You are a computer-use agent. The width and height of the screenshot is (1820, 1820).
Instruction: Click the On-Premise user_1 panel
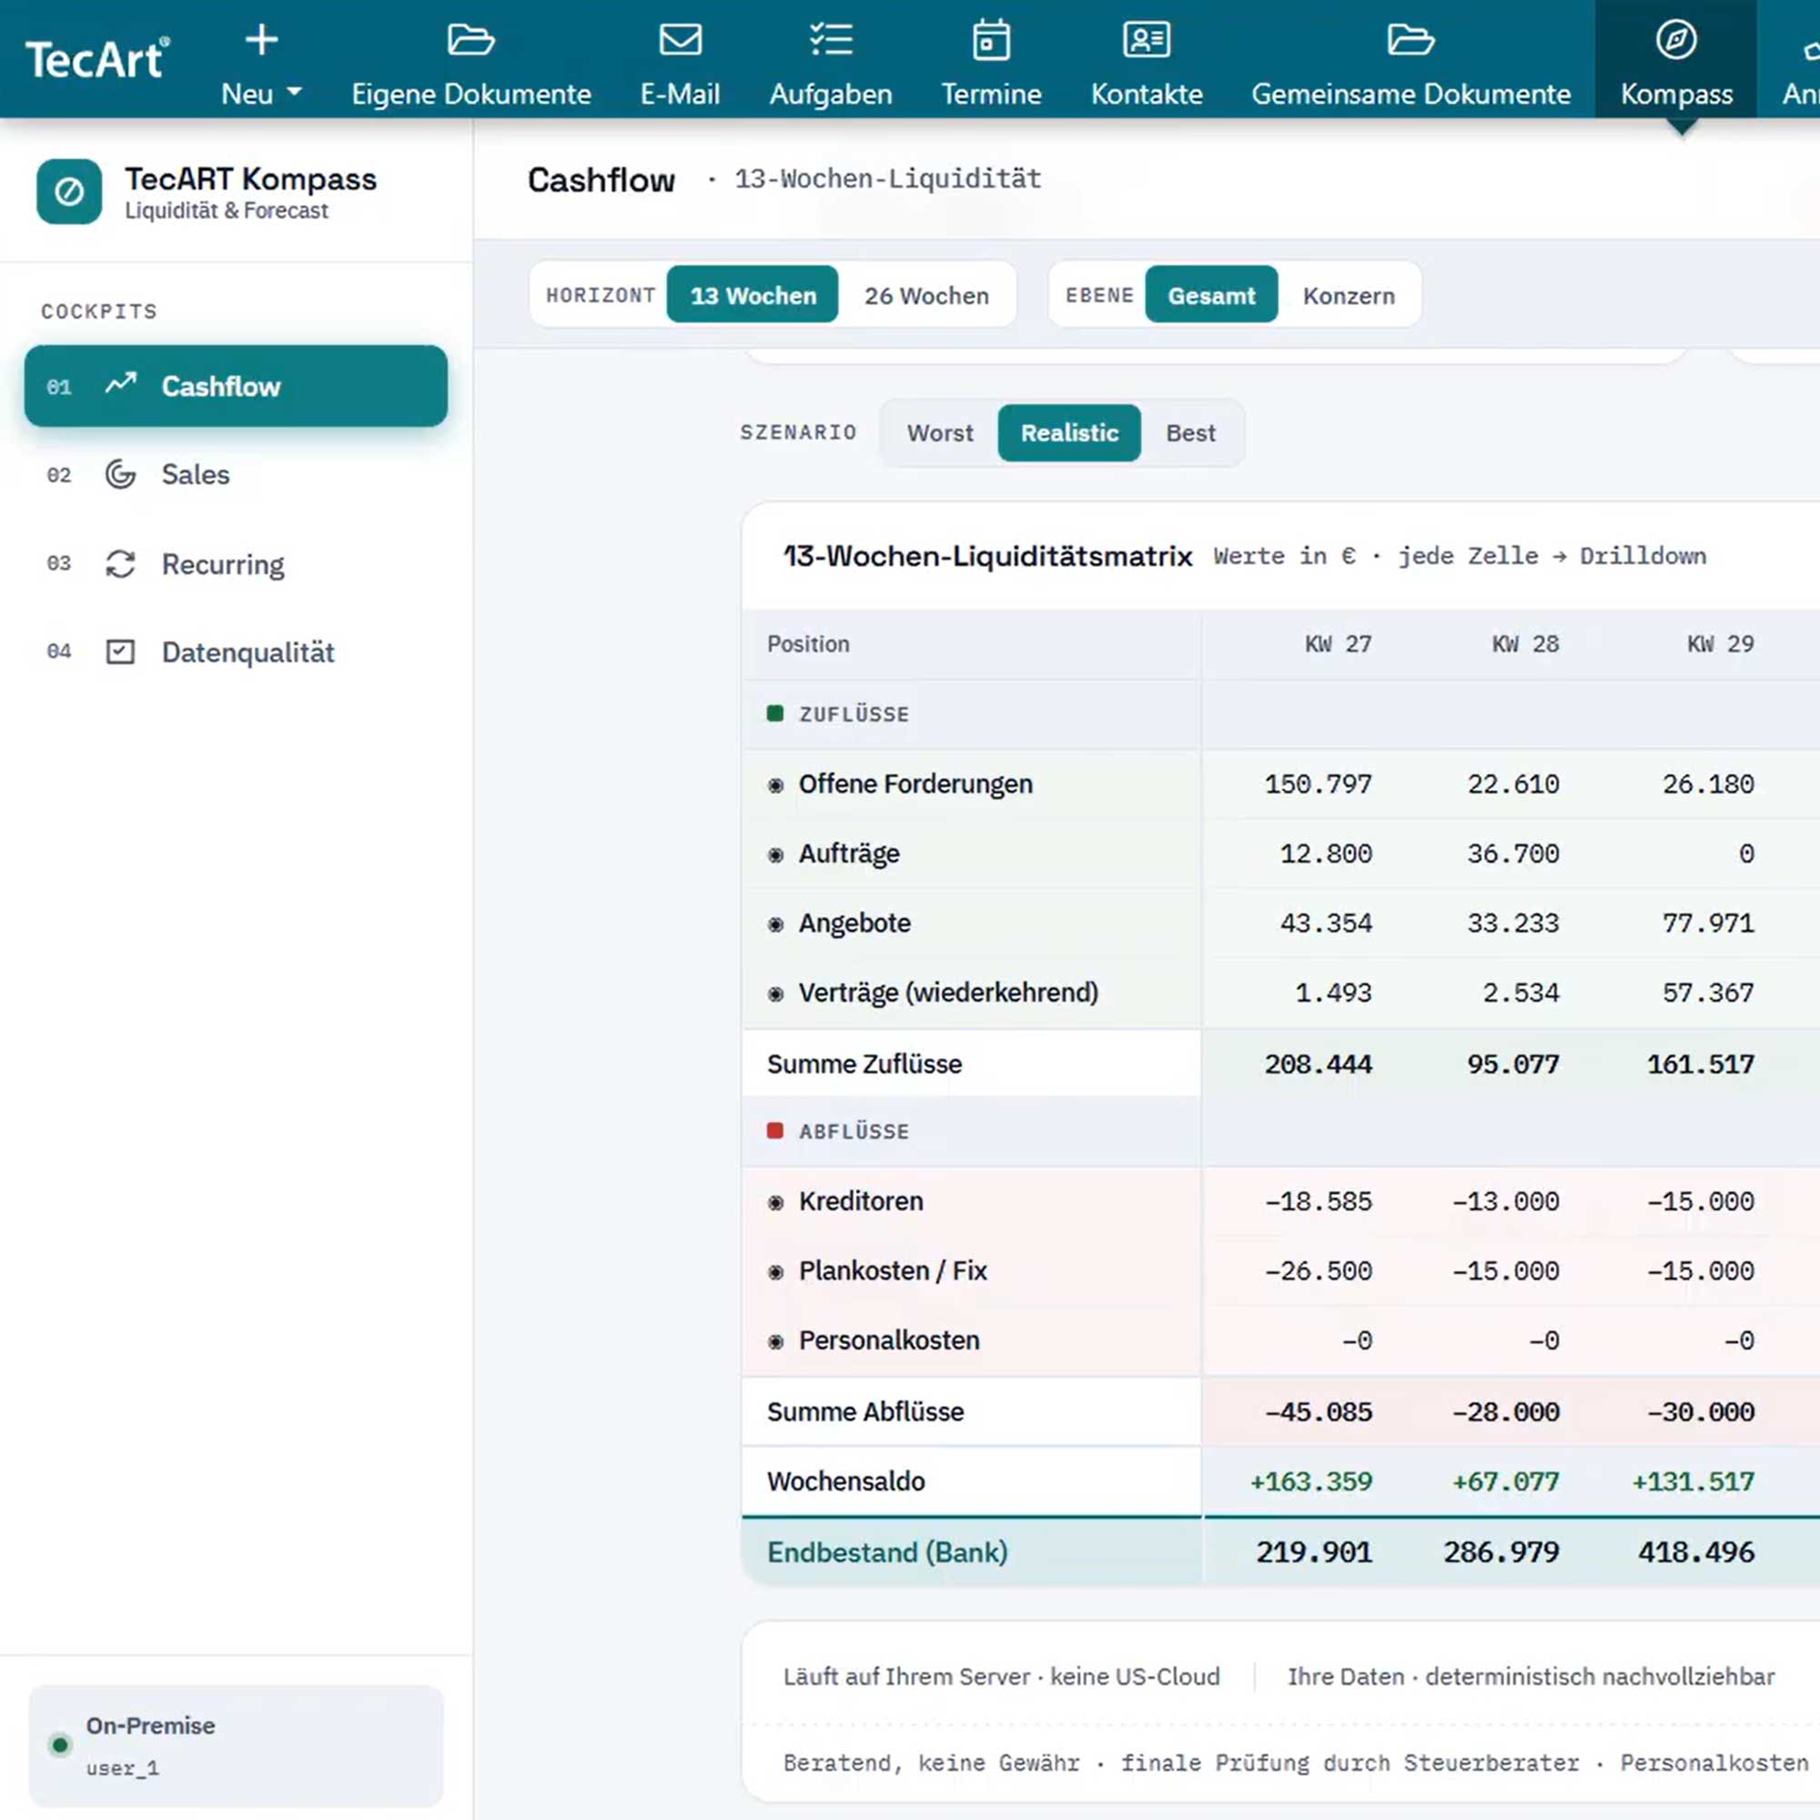[236, 1745]
